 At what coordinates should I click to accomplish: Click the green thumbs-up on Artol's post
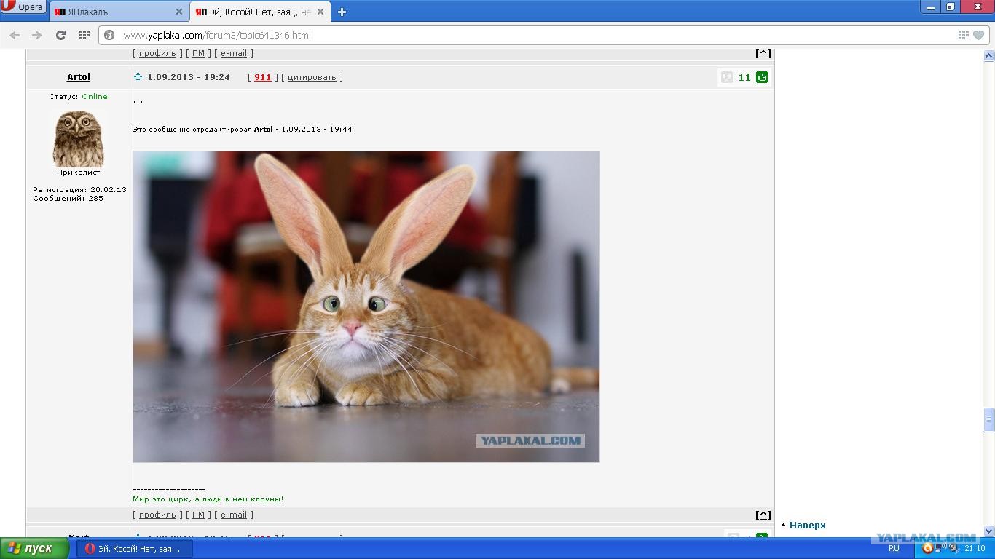tap(762, 77)
